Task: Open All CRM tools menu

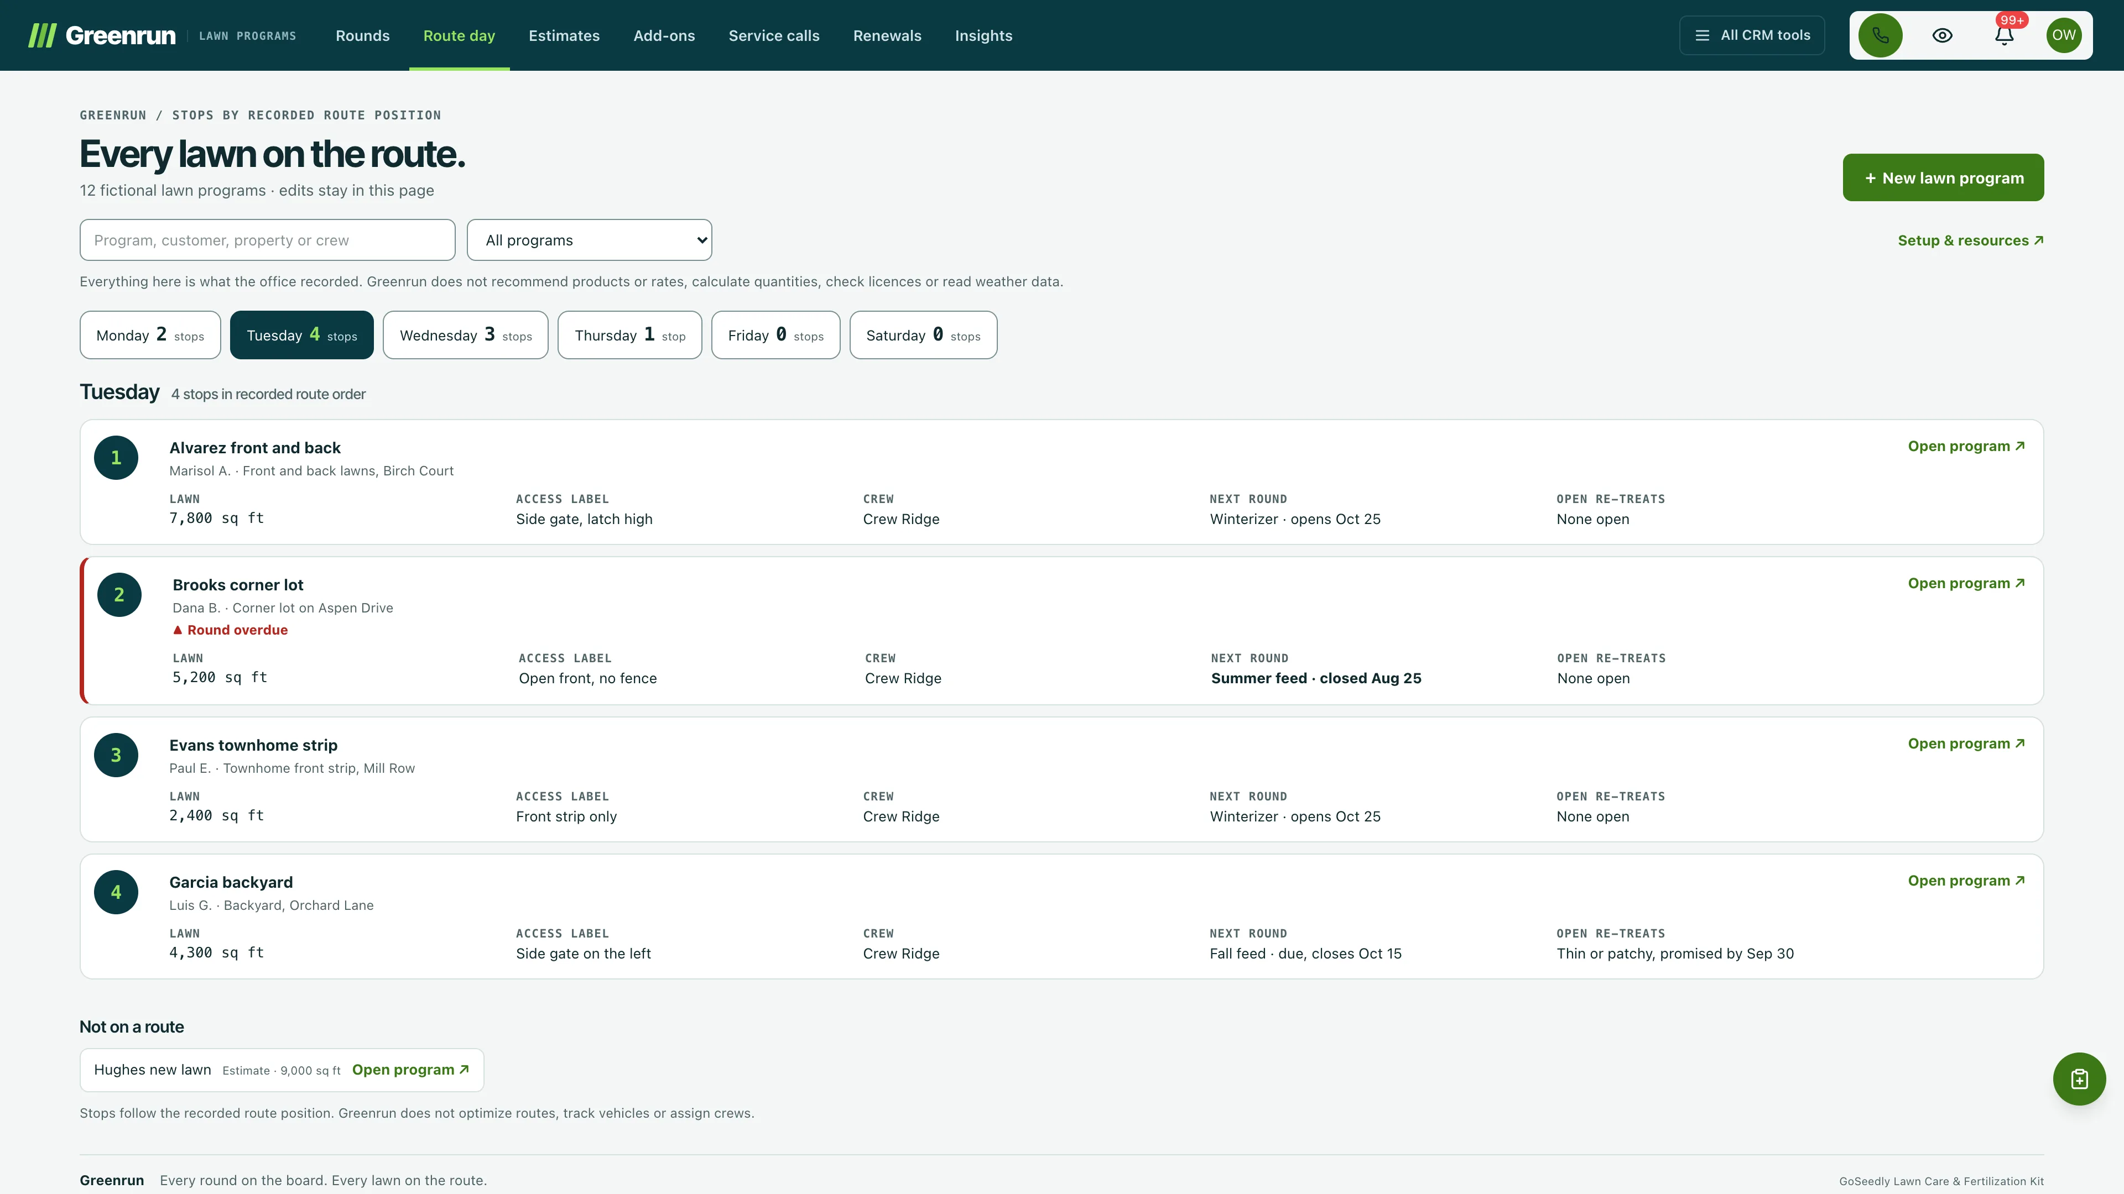Action: pyautogui.click(x=1752, y=35)
